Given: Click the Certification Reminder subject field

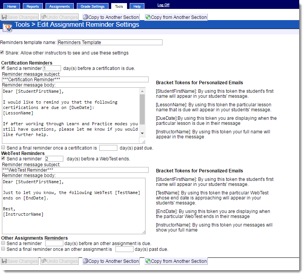Looking at the screenshot, I should coord(75,80).
